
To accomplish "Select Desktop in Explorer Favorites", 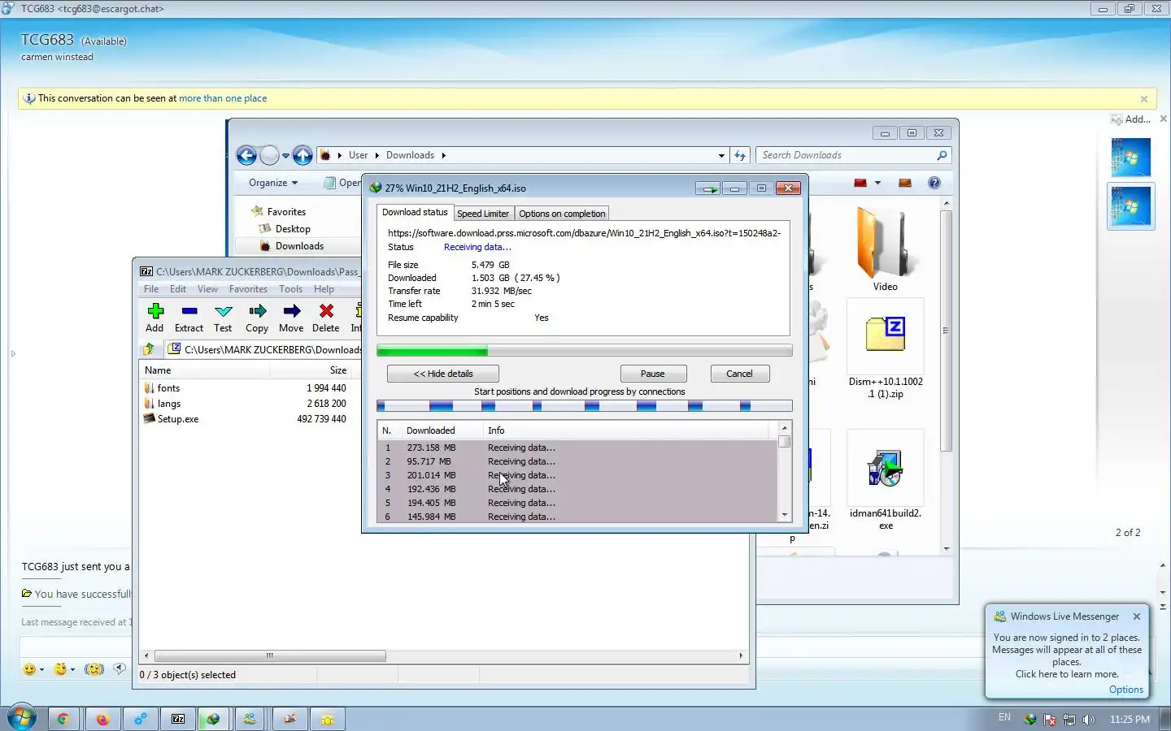I will tap(292, 229).
